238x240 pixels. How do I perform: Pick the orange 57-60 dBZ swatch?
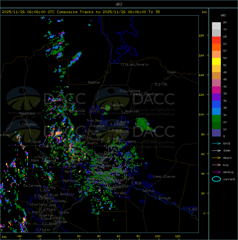pos(216,47)
